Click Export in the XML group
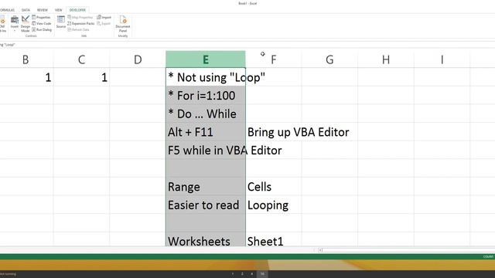The width and height of the screenshot is (495, 278). coord(104,23)
